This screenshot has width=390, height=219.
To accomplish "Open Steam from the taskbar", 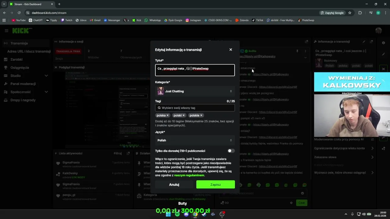I will (204, 214).
